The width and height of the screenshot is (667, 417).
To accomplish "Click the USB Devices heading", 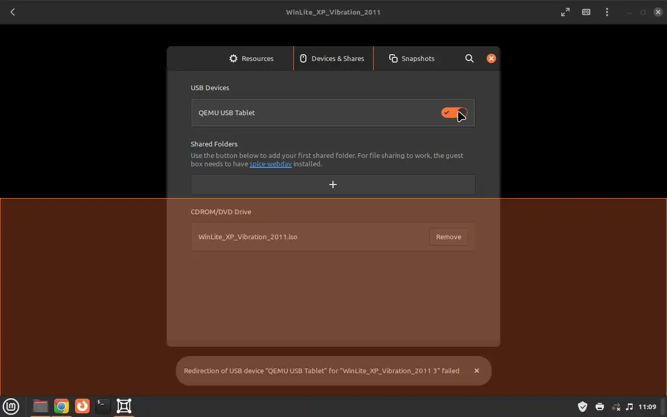I will (210, 88).
